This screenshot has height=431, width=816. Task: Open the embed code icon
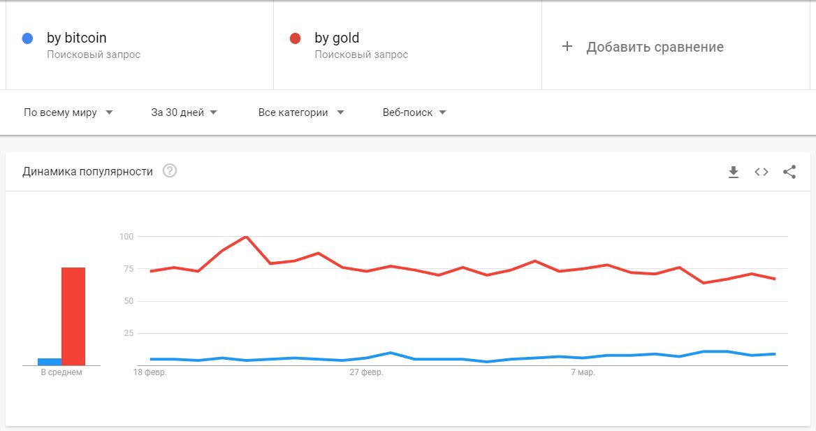(x=762, y=172)
